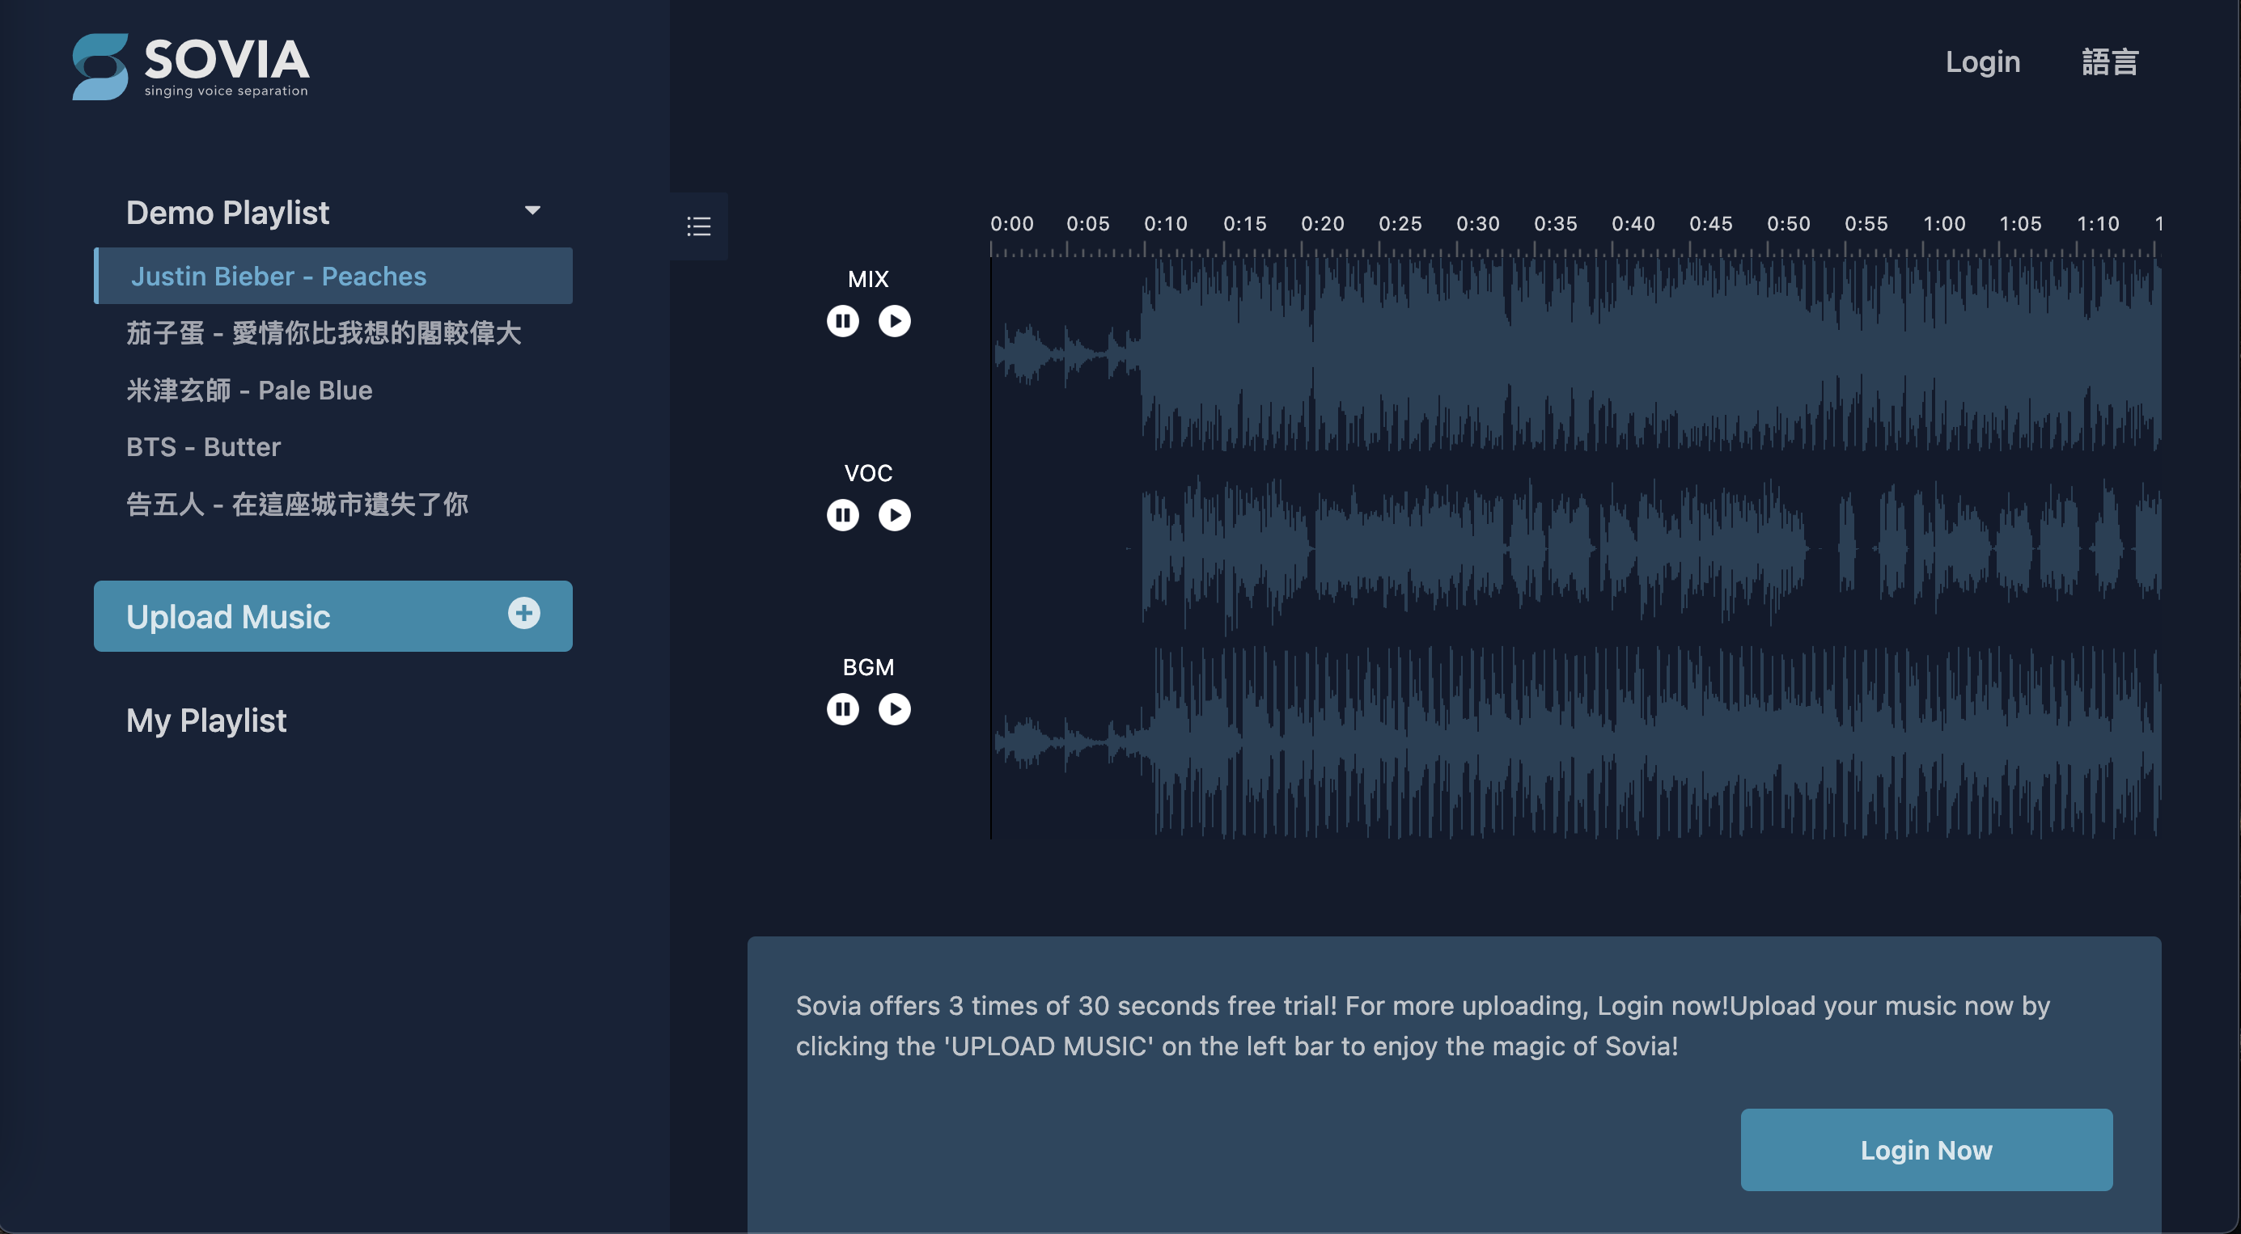Play the BGM background track
This screenshot has height=1234, width=2241.
click(893, 708)
